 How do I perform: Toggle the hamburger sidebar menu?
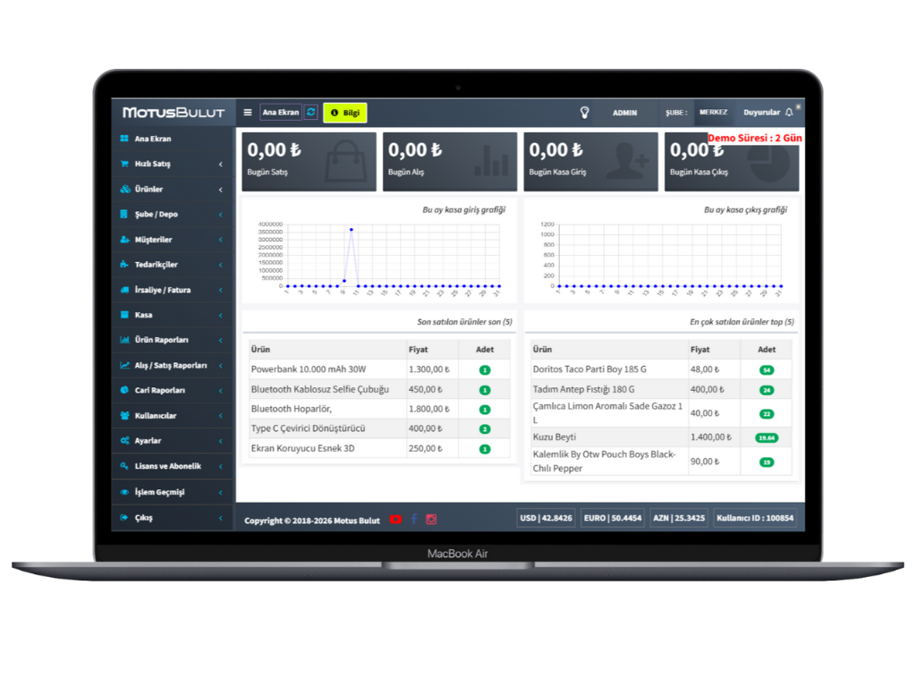click(248, 113)
